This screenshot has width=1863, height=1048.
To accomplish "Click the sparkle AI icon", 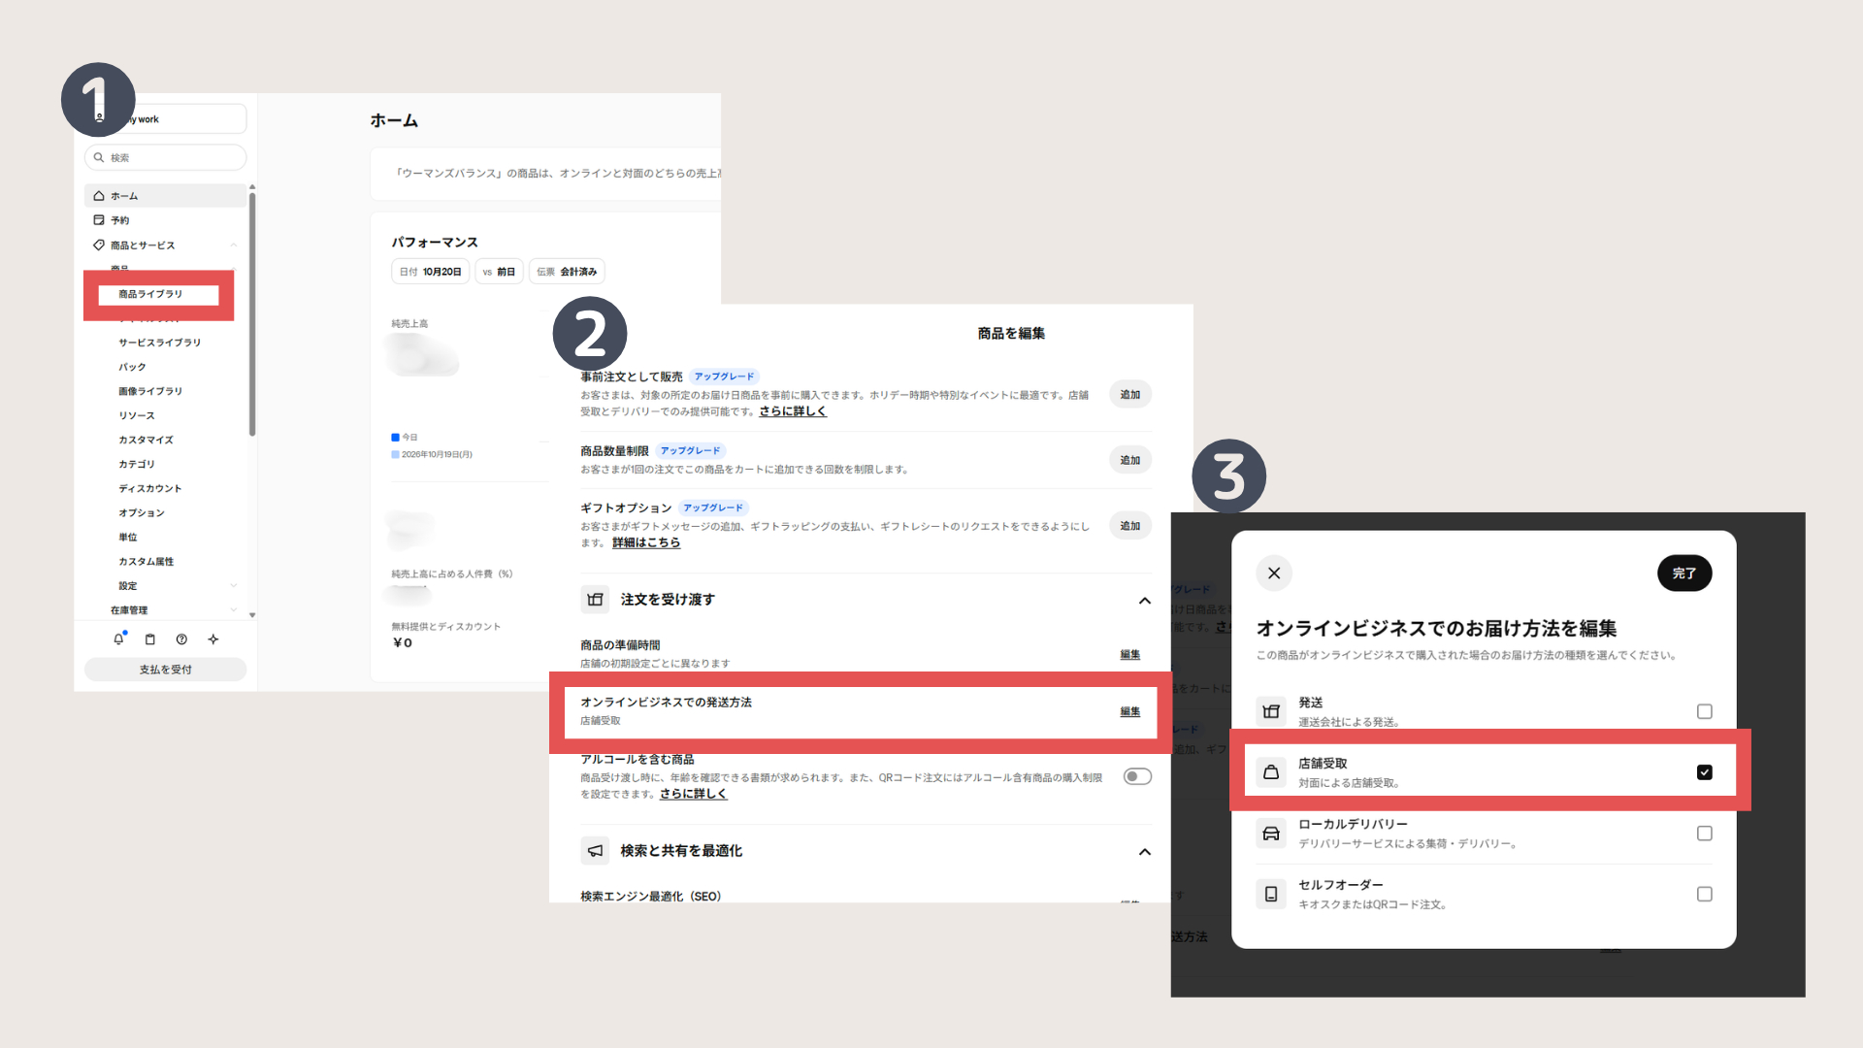I will pyautogui.click(x=213, y=639).
